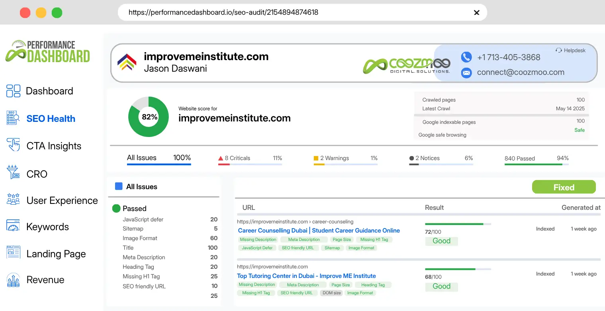The width and height of the screenshot is (605, 311).
Task: Open the Revenue coins icon
Action: (13, 280)
